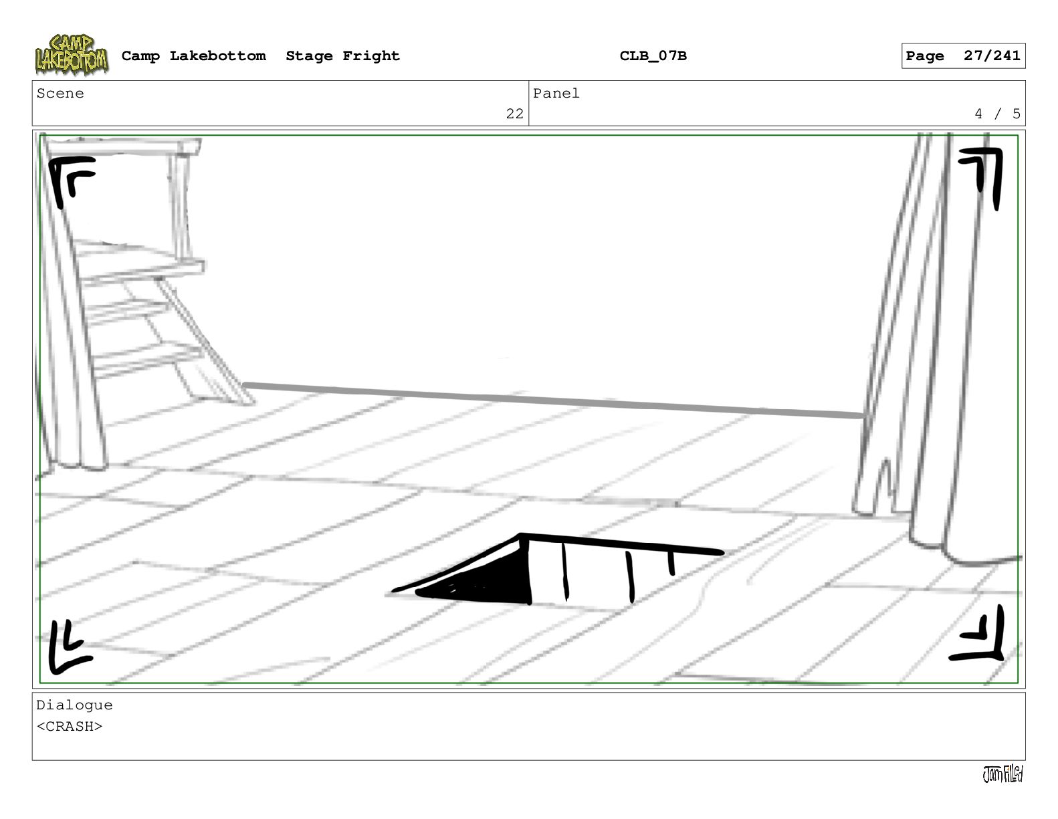Click the "Page 27/241" box

click(x=963, y=56)
